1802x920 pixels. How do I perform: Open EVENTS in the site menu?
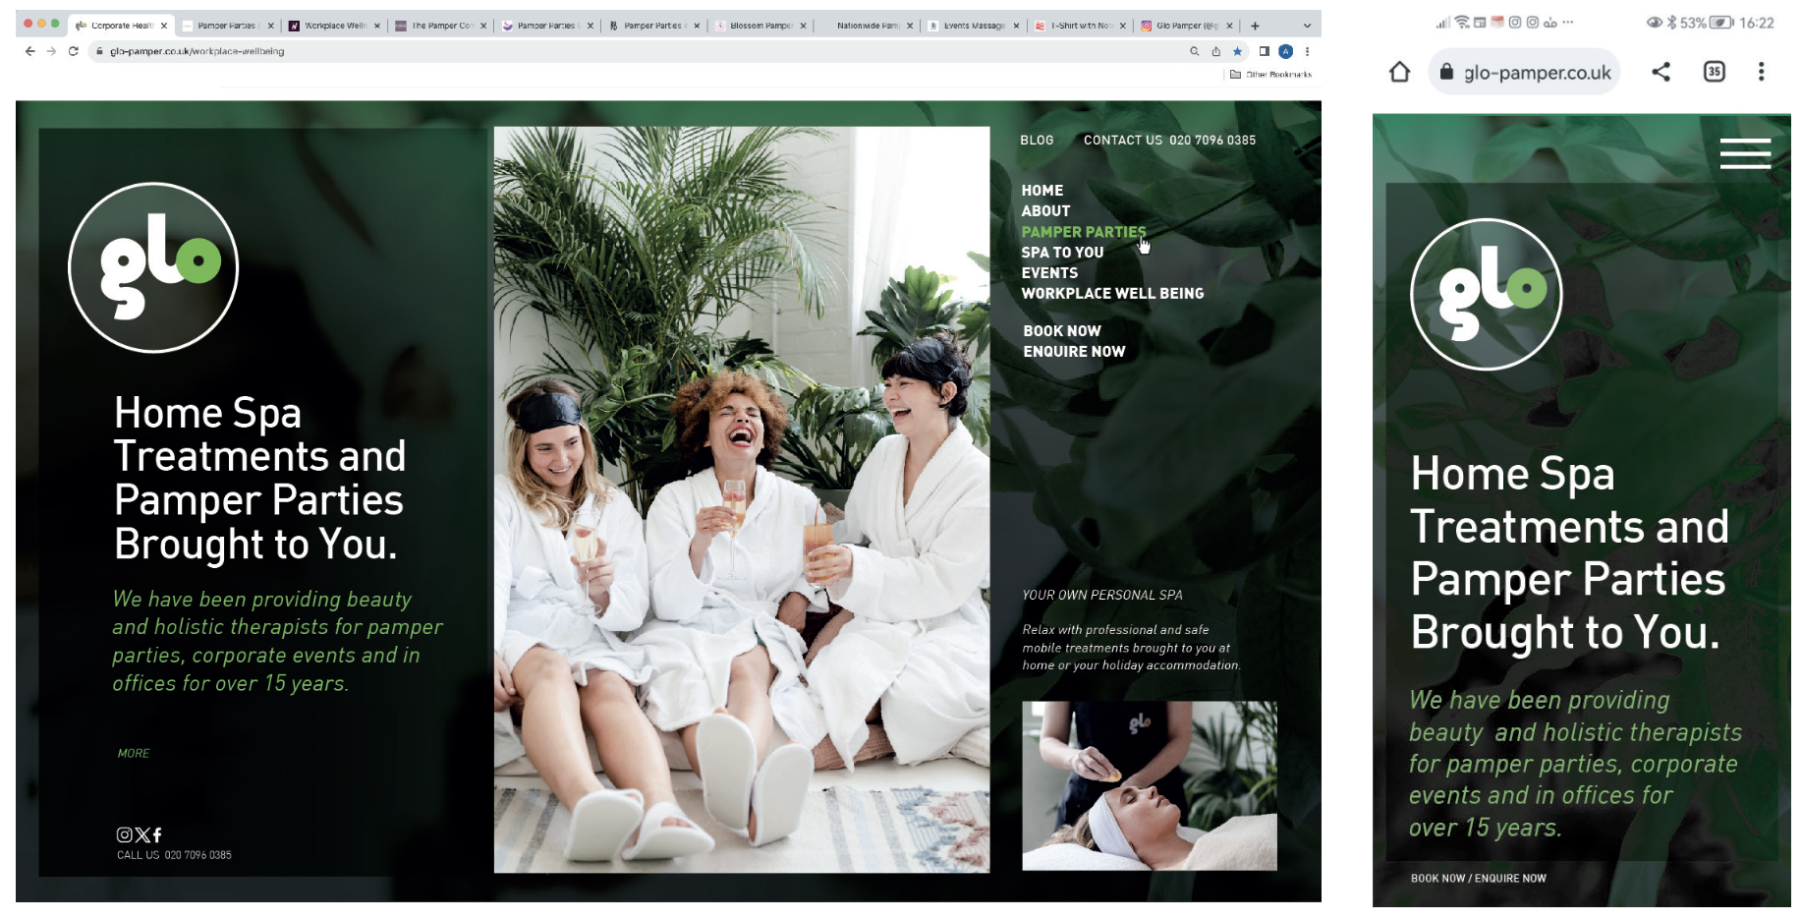[1049, 273]
